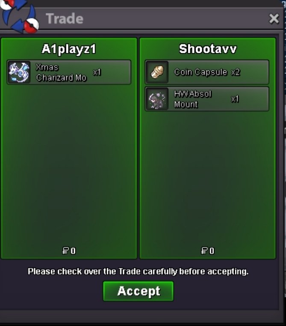Click the Xmas Charizard mount icon
Viewport: 286px width, 326px height.
pyautogui.click(x=19, y=72)
